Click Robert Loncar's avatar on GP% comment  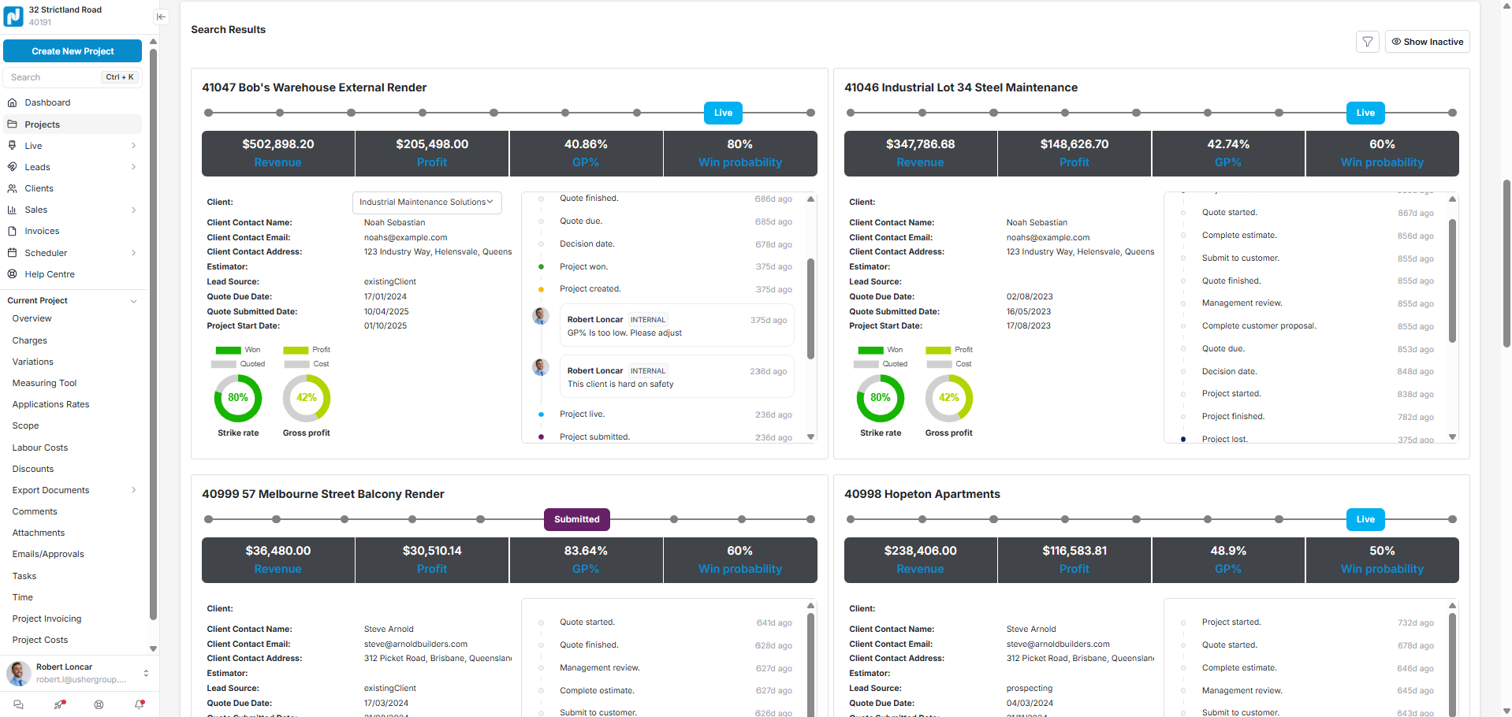click(541, 317)
